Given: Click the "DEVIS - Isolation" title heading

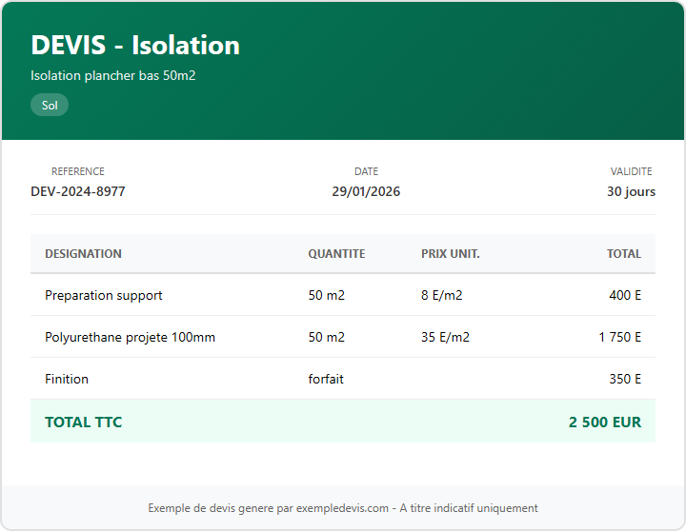Looking at the screenshot, I should point(135,45).
